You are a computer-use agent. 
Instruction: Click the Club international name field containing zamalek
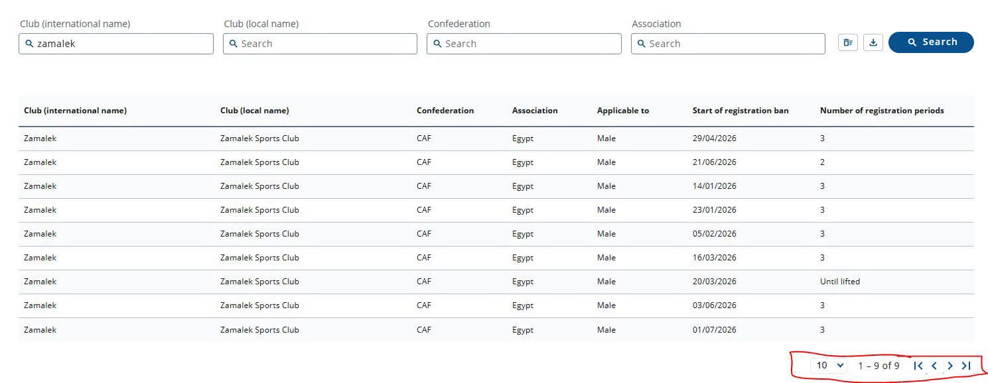(x=116, y=44)
